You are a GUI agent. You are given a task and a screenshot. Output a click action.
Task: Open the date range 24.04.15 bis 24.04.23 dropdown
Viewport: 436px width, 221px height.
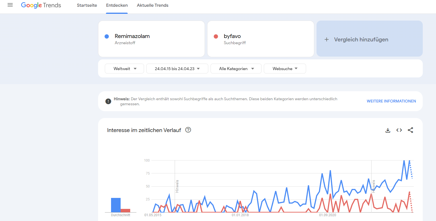click(x=177, y=69)
